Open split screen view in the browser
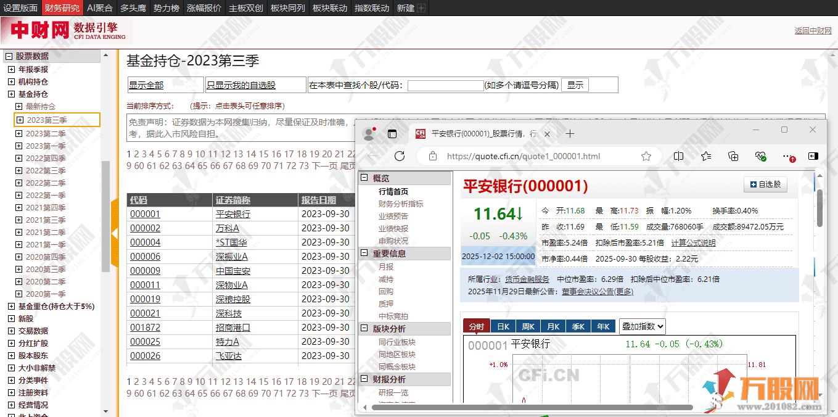The height and width of the screenshot is (417, 838). point(679,157)
